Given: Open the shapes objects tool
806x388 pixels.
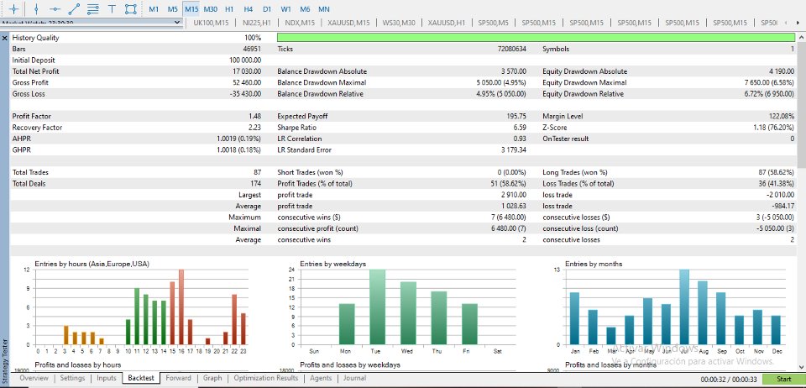Looking at the screenshot, I should pos(131,8).
